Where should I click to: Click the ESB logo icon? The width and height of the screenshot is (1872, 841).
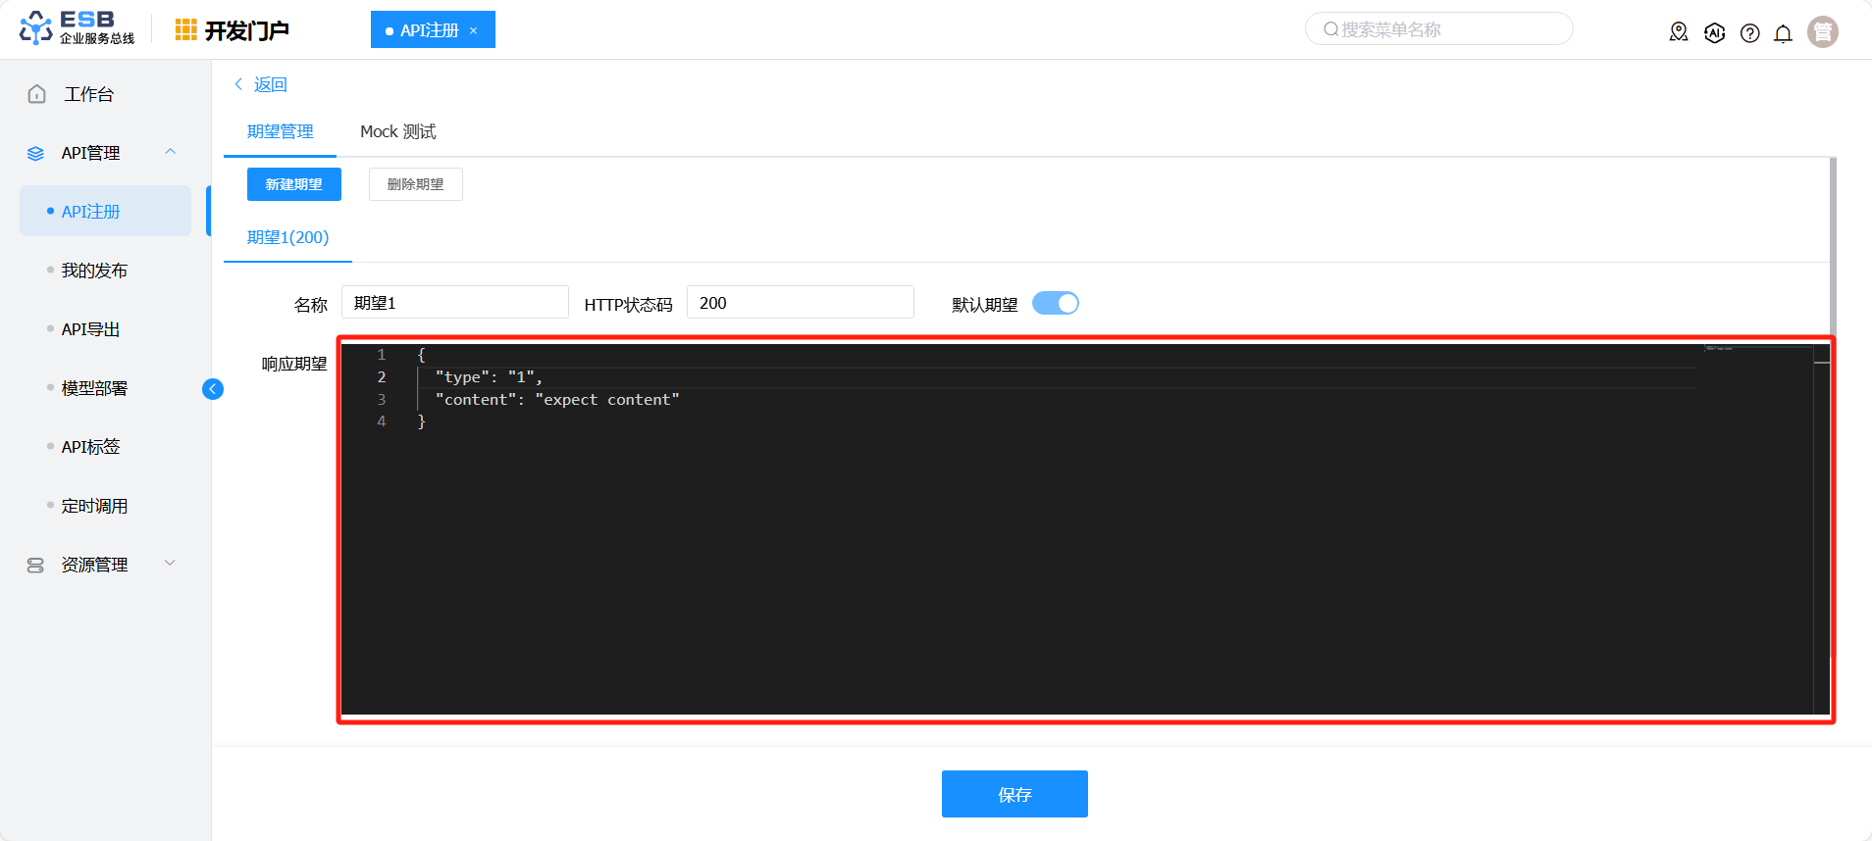[36, 28]
